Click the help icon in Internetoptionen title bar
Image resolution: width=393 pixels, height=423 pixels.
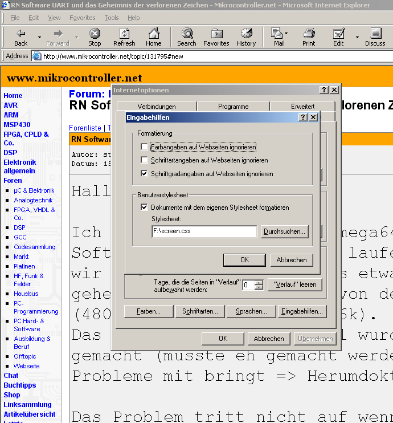pos(324,90)
